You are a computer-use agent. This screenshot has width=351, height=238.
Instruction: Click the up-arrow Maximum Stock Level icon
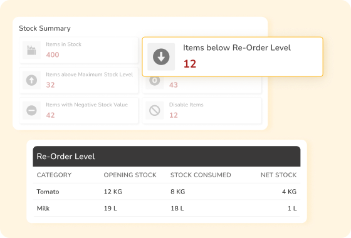31,80
